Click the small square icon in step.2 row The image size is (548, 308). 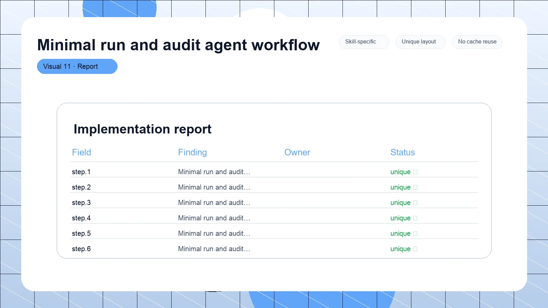pyautogui.click(x=415, y=188)
